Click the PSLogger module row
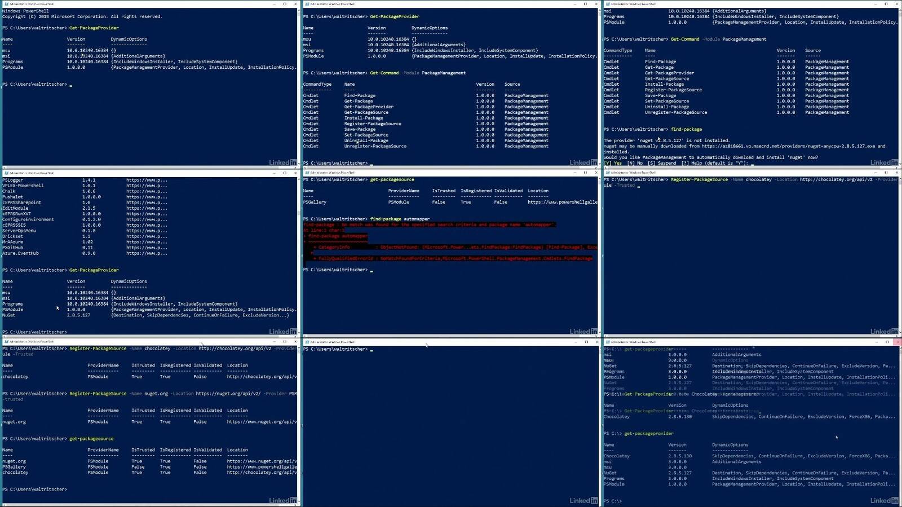The width and height of the screenshot is (902, 507). [x=85, y=180]
